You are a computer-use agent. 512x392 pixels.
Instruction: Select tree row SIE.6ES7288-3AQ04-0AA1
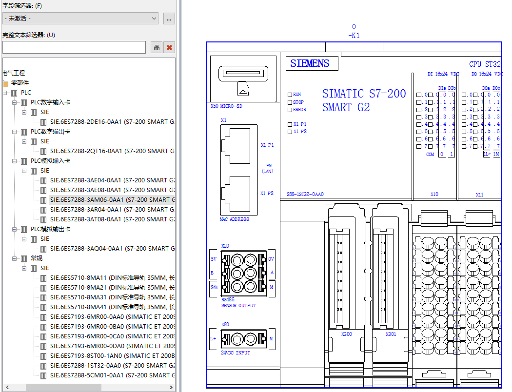pos(112,248)
